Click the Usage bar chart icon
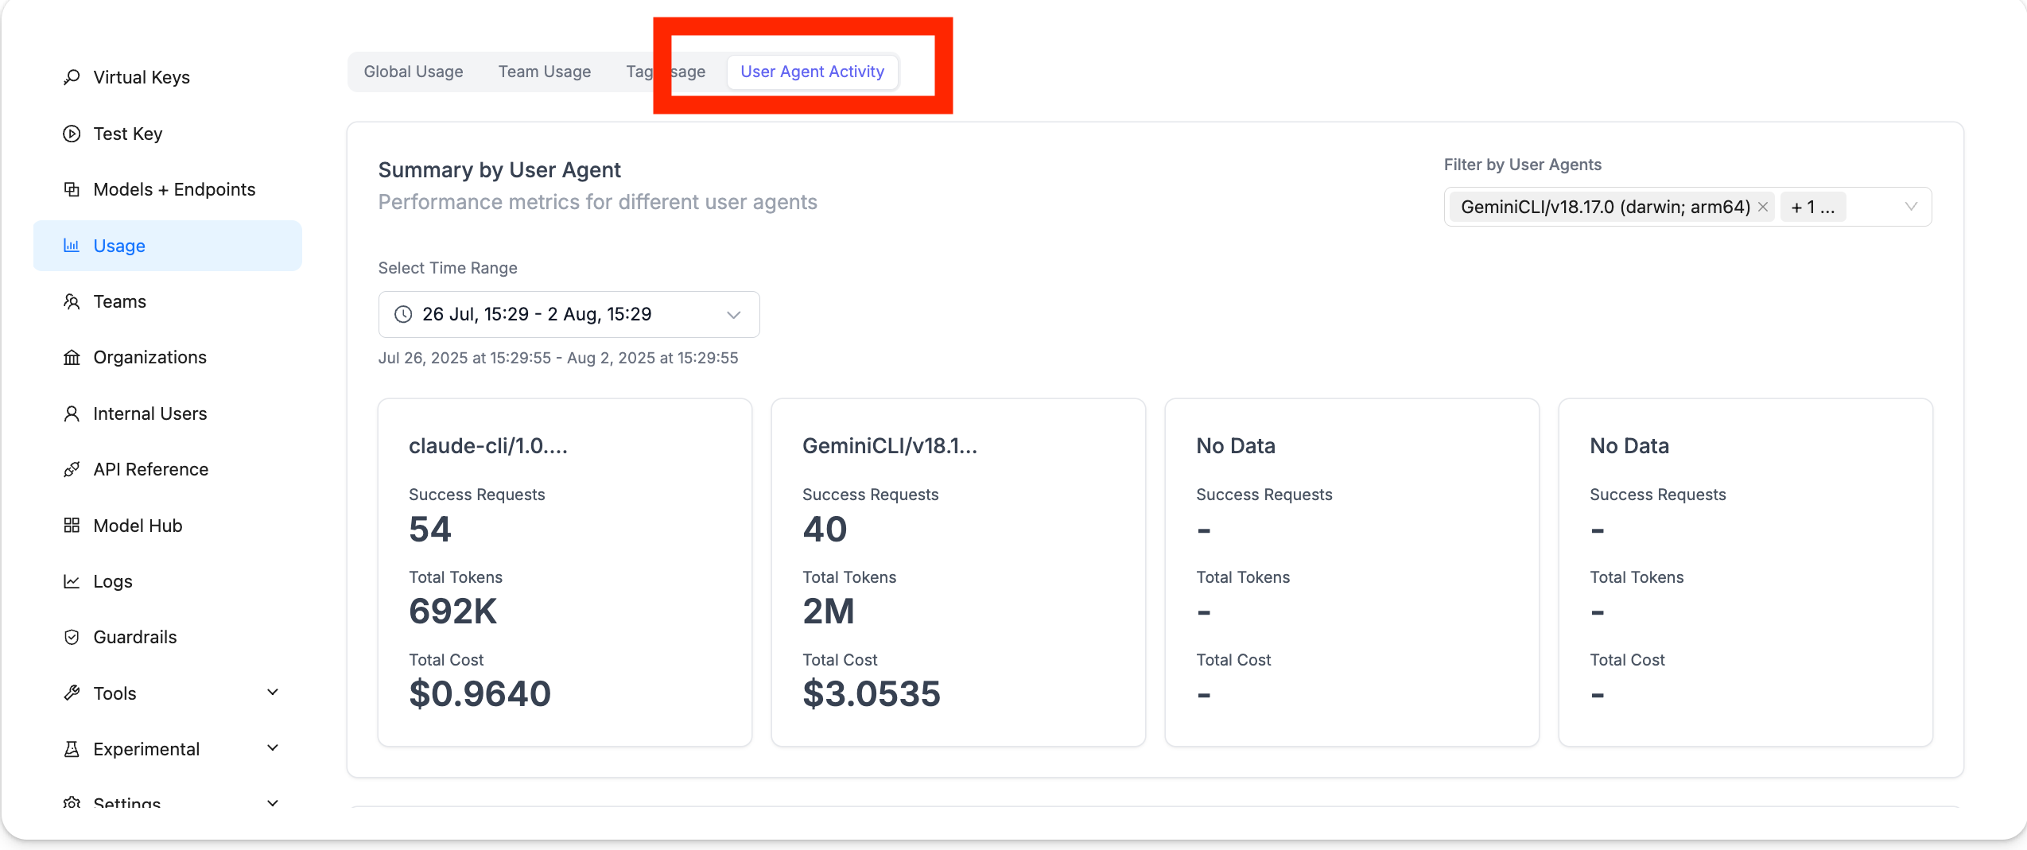 click(72, 246)
